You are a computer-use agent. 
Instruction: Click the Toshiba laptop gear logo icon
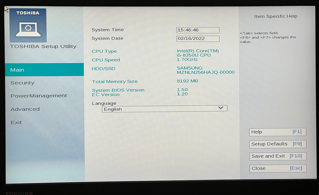(28, 26)
